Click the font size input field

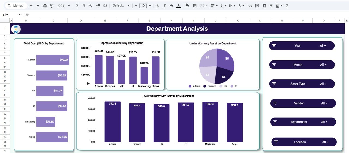click(x=143, y=6)
